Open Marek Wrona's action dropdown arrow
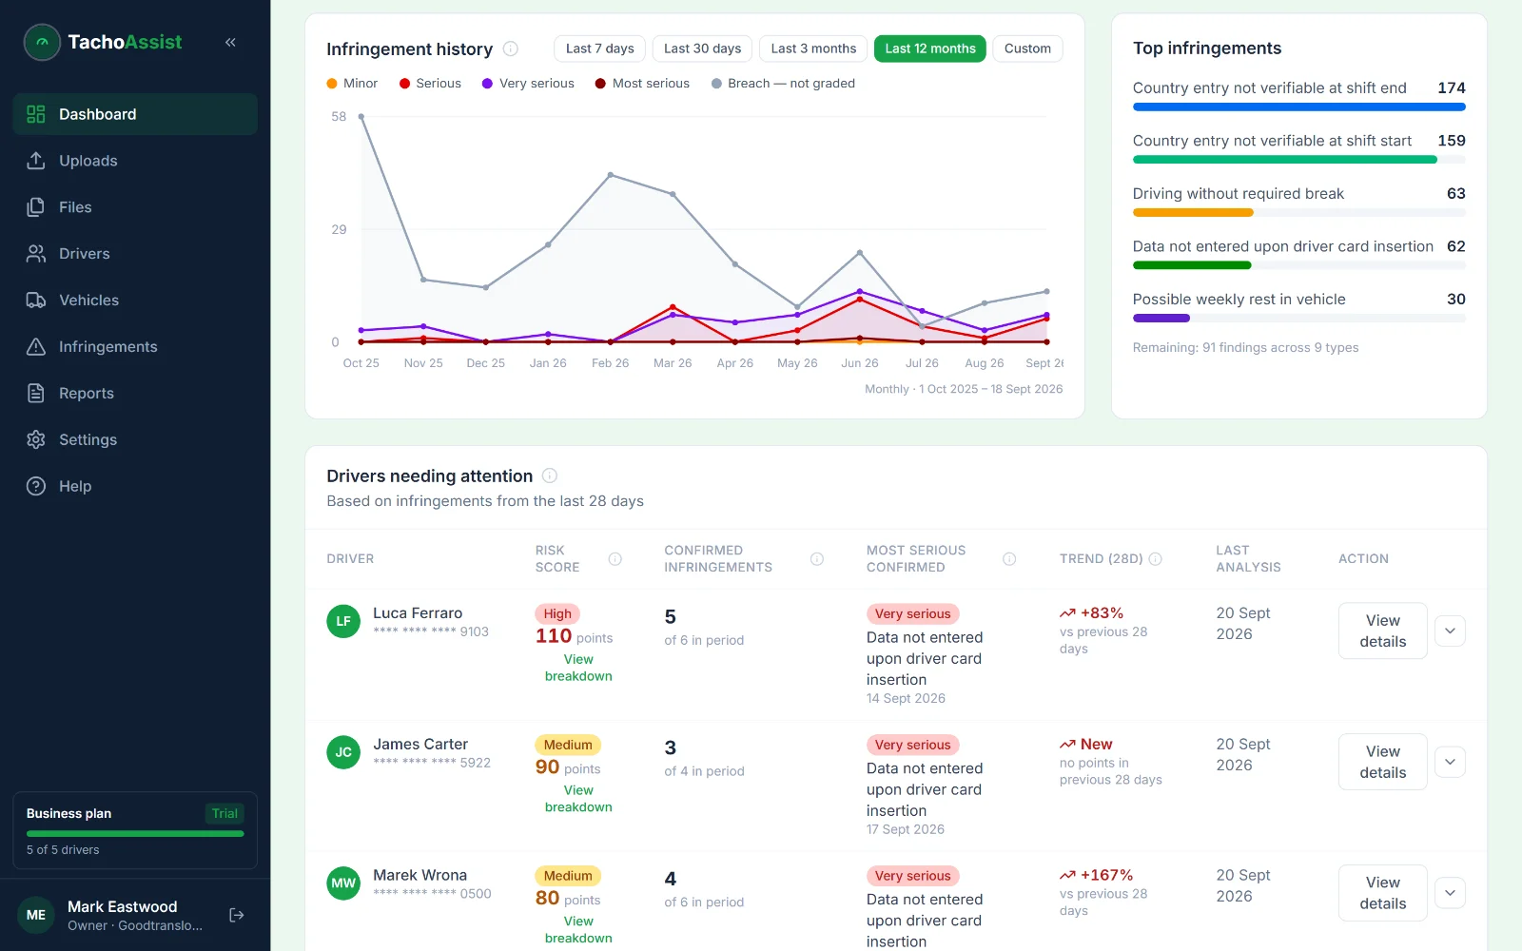This screenshot has height=951, width=1522. 1450,893
